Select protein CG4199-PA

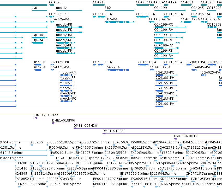point(165,104)
